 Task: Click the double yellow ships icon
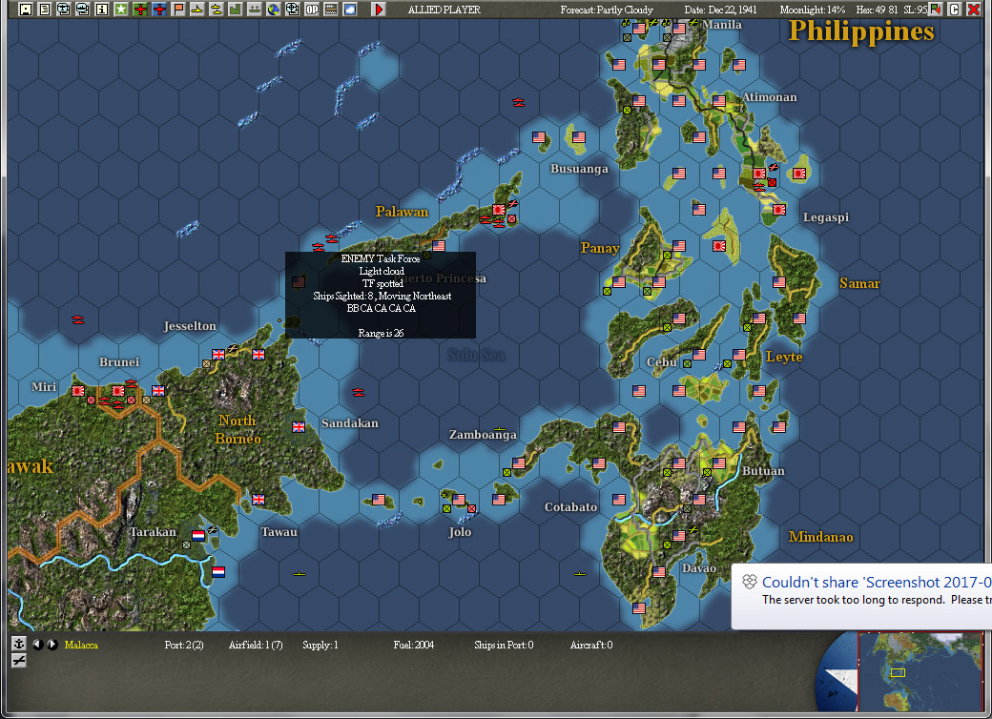[x=216, y=9]
